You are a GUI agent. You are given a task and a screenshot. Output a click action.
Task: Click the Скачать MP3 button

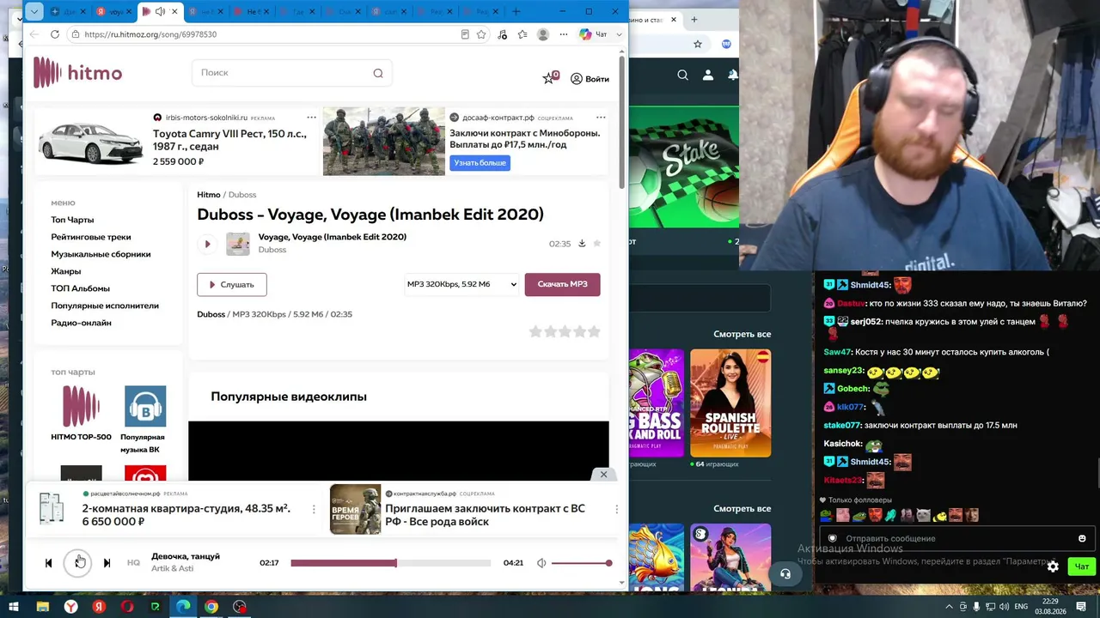click(562, 284)
